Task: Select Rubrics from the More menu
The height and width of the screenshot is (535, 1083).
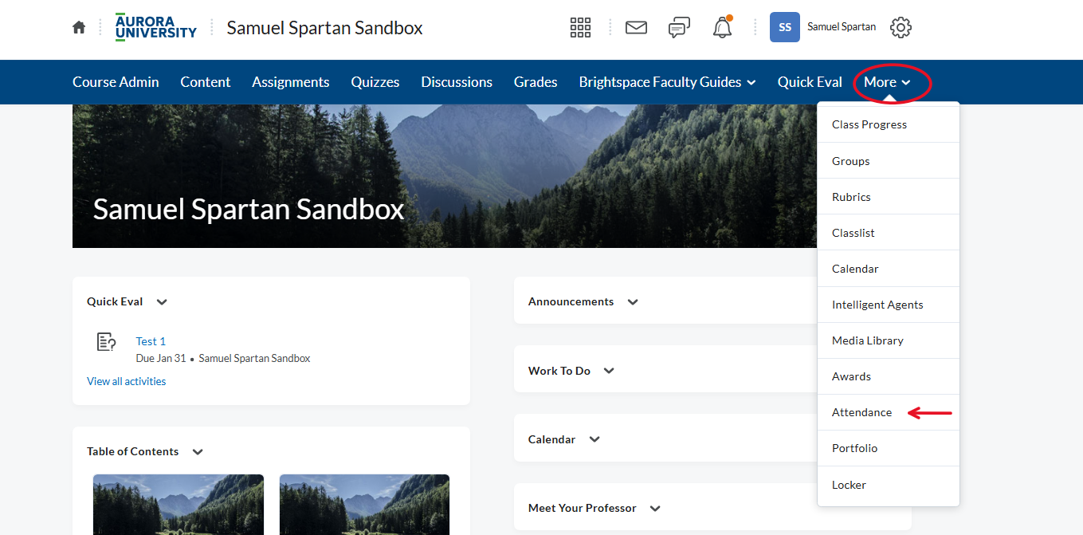Action: [x=889, y=197]
